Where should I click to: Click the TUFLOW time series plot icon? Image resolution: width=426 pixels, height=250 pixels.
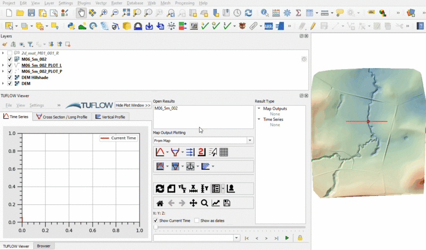(x=159, y=152)
